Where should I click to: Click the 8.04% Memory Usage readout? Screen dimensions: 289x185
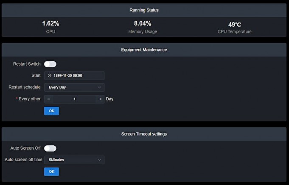click(143, 24)
